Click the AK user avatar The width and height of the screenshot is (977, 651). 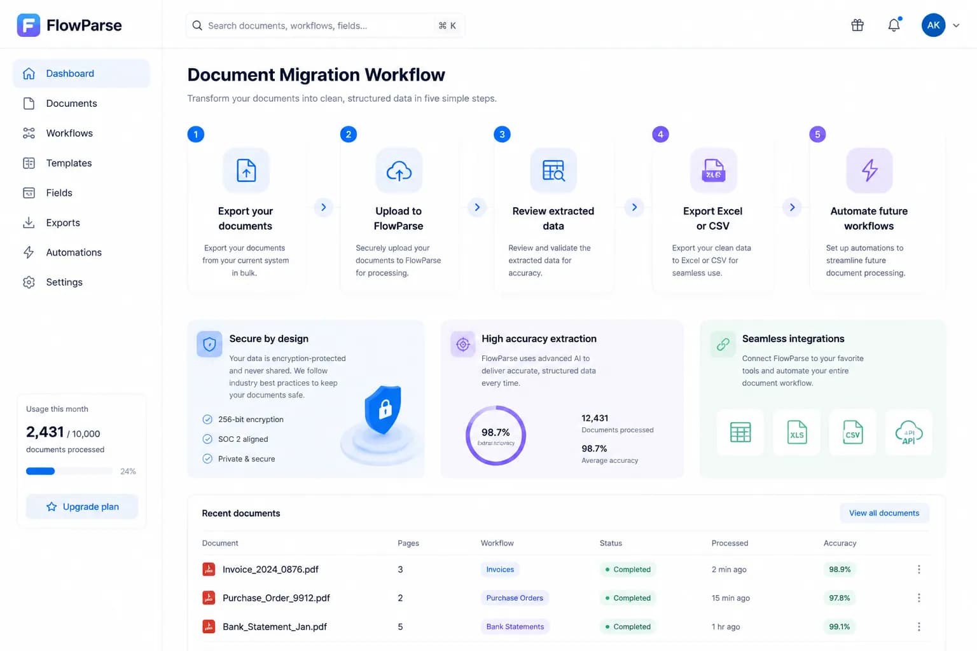tap(933, 25)
